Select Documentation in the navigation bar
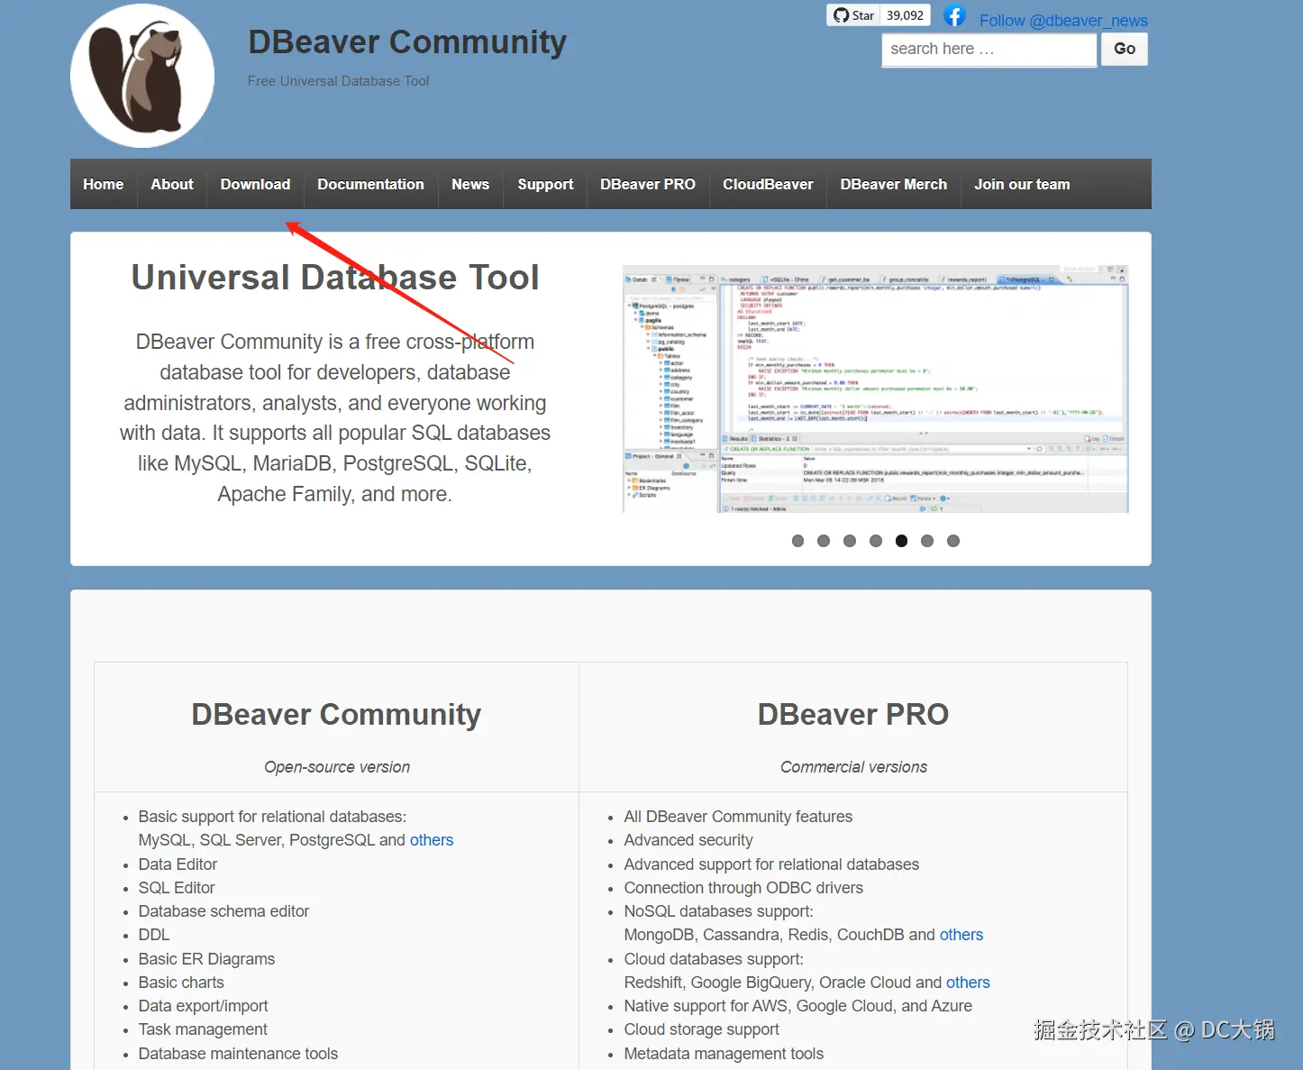The width and height of the screenshot is (1303, 1070). point(370,184)
